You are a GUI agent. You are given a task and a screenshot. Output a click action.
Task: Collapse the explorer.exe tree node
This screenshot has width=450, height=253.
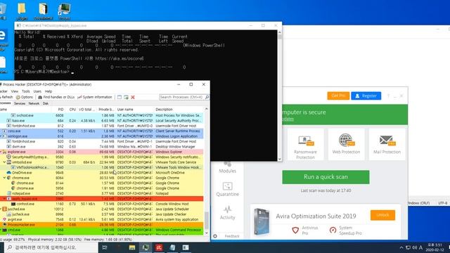[x=1, y=152]
